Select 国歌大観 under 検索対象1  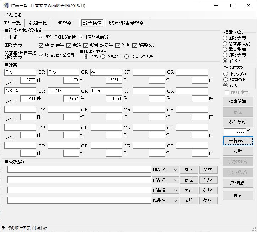click(x=225, y=38)
